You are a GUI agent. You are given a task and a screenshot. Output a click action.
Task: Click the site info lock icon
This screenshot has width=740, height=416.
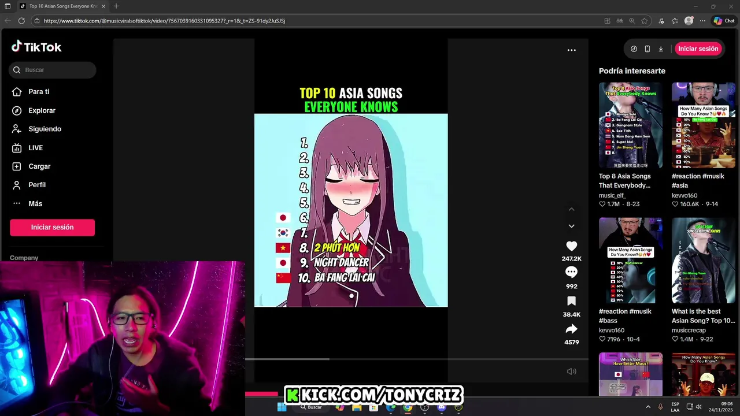[37, 21]
